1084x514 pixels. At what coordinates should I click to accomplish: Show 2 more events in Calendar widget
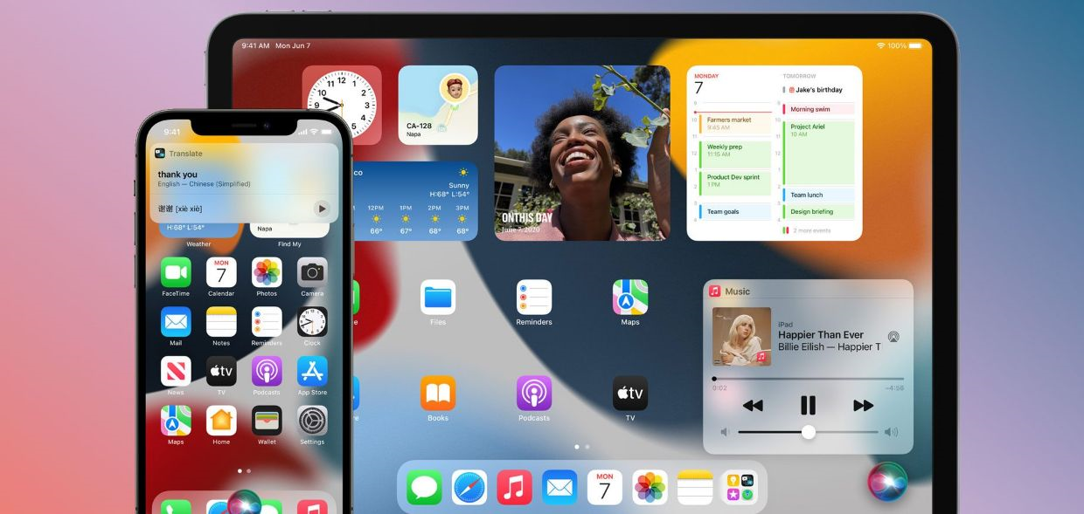coord(807,230)
